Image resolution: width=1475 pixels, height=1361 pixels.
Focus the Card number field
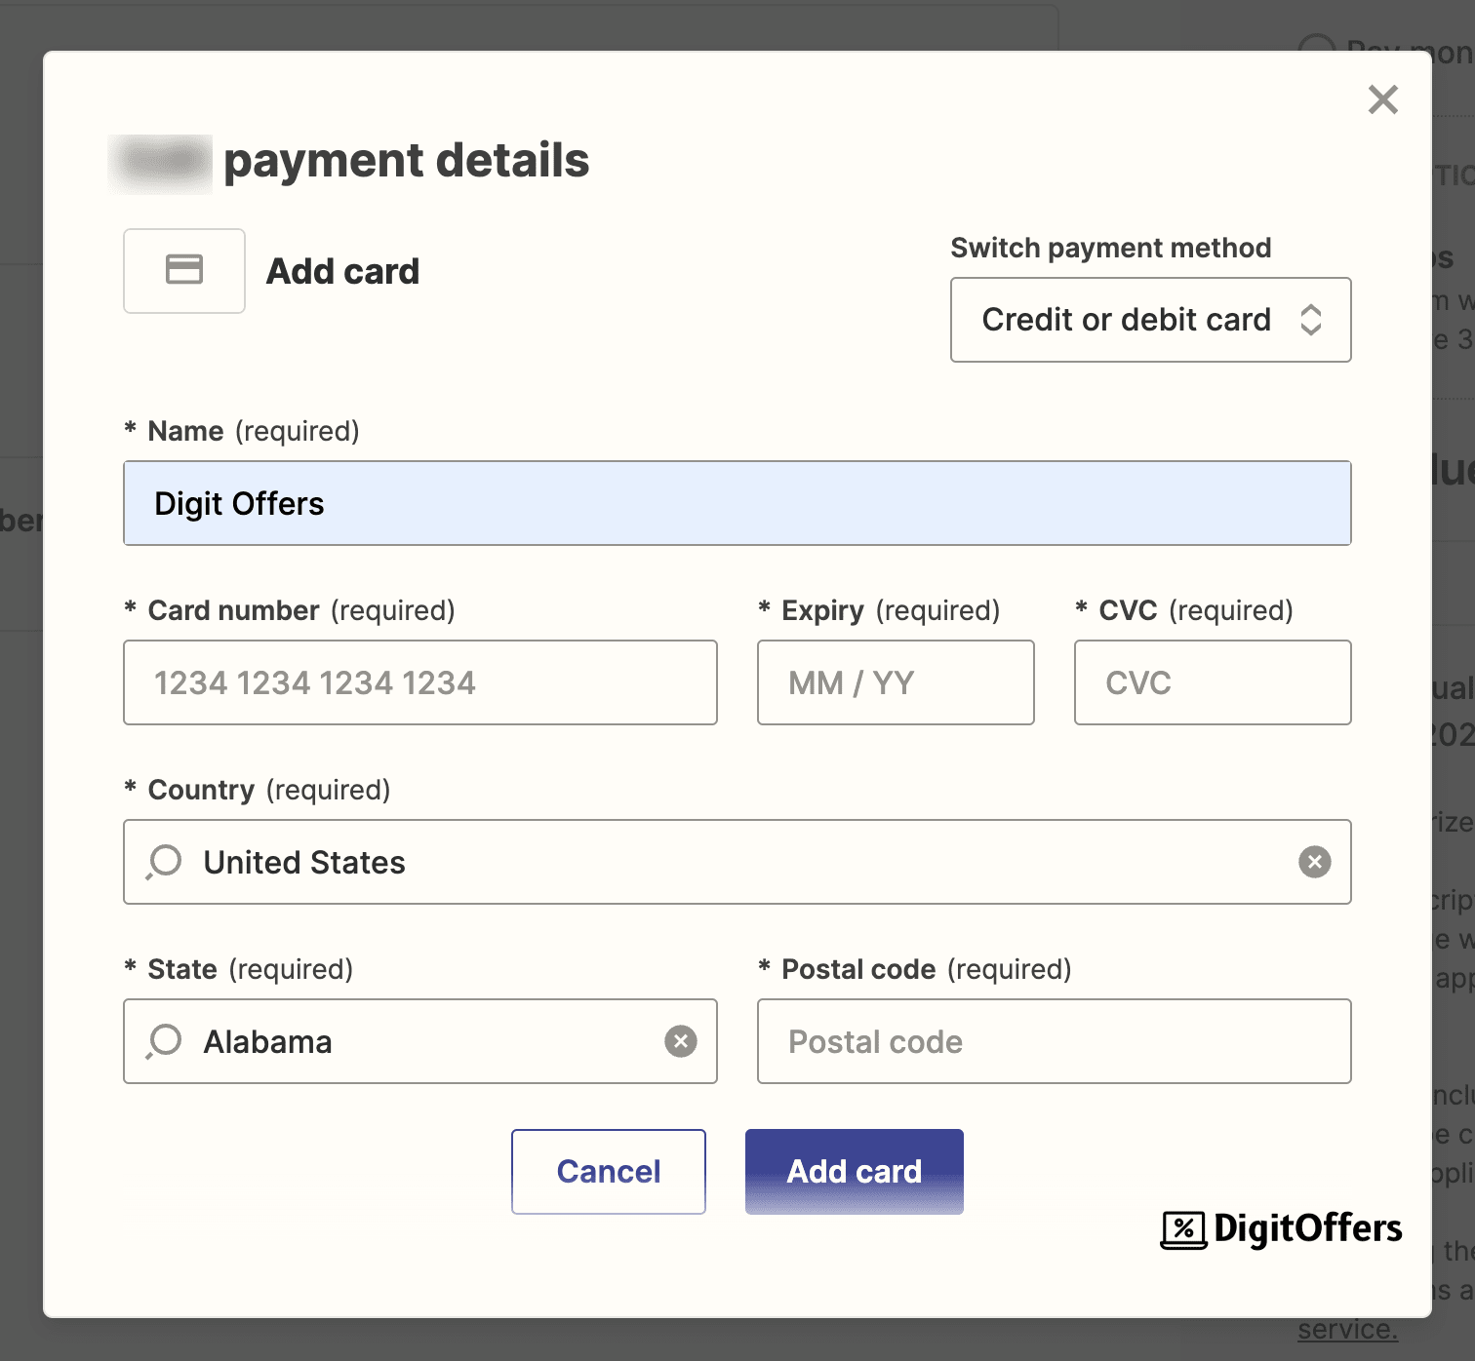click(420, 682)
